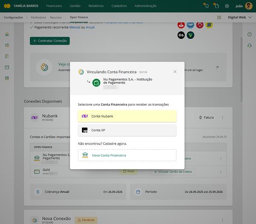This screenshot has height=224, width=256.
Task: Expand the Digital Web dropdown
Action: tap(240, 18)
